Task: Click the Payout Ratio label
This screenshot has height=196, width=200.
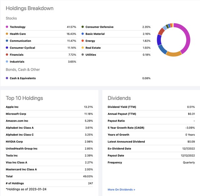Action: click(x=116, y=121)
